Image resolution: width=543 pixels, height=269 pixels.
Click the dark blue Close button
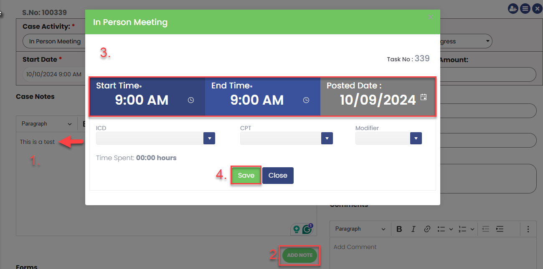pyautogui.click(x=278, y=176)
